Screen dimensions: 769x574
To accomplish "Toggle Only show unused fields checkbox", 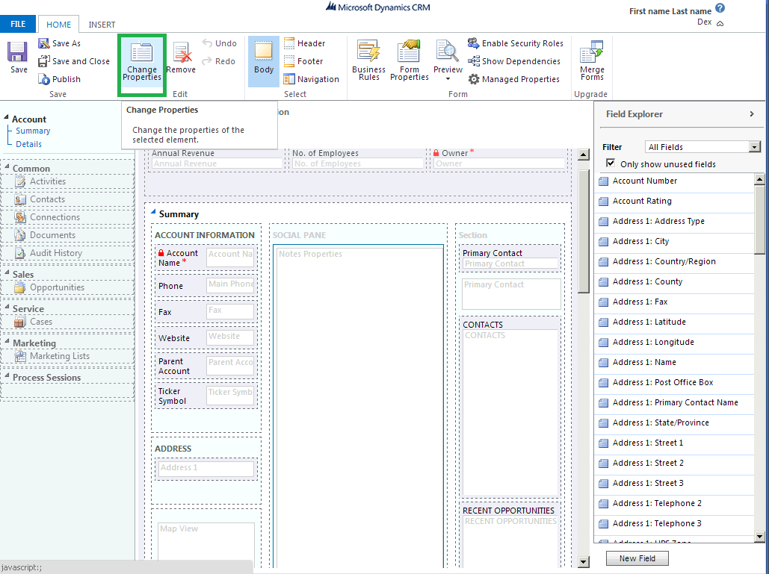I will point(611,163).
